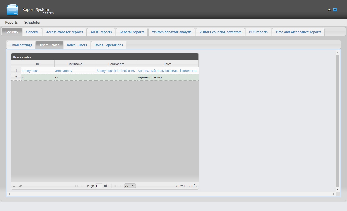
Task: Switch to Roles - users subtab
Action: [x=77, y=45]
